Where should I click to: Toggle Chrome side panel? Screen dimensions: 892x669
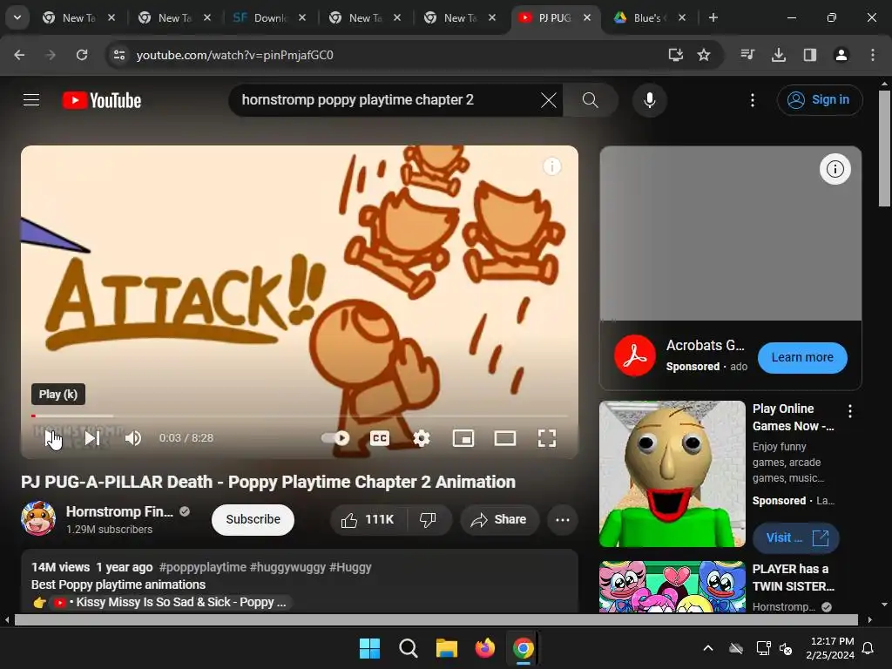tap(810, 55)
